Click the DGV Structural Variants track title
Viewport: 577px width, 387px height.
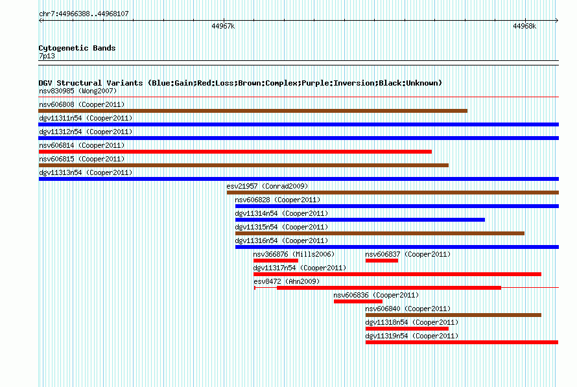coord(241,83)
